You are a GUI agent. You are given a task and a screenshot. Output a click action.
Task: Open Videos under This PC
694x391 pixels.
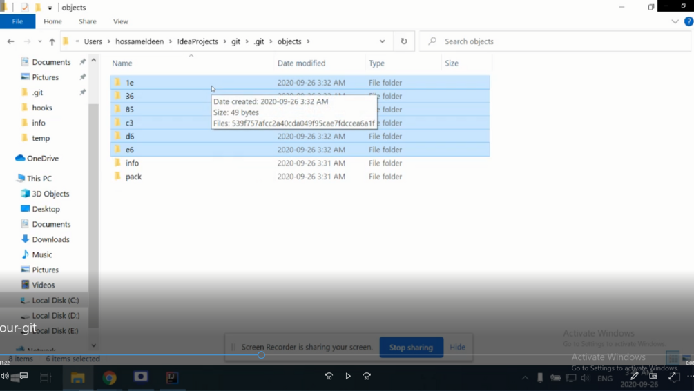(x=43, y=285)
